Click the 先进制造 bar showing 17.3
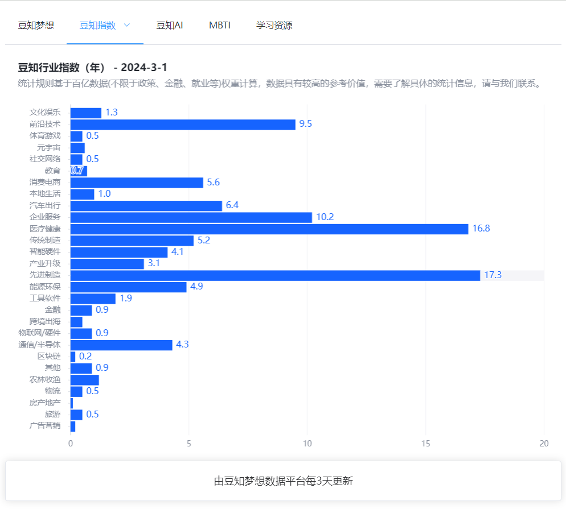 275,275
